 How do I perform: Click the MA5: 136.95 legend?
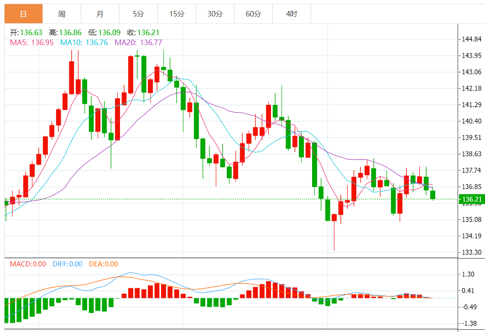31,42
